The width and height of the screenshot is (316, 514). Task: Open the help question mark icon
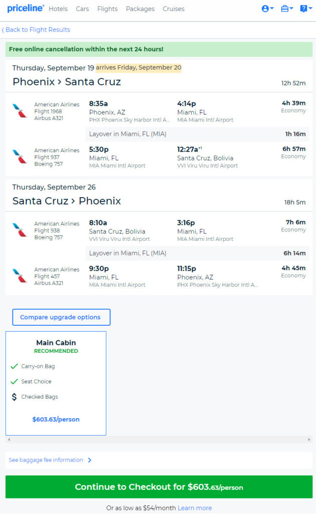pos(306,9)
